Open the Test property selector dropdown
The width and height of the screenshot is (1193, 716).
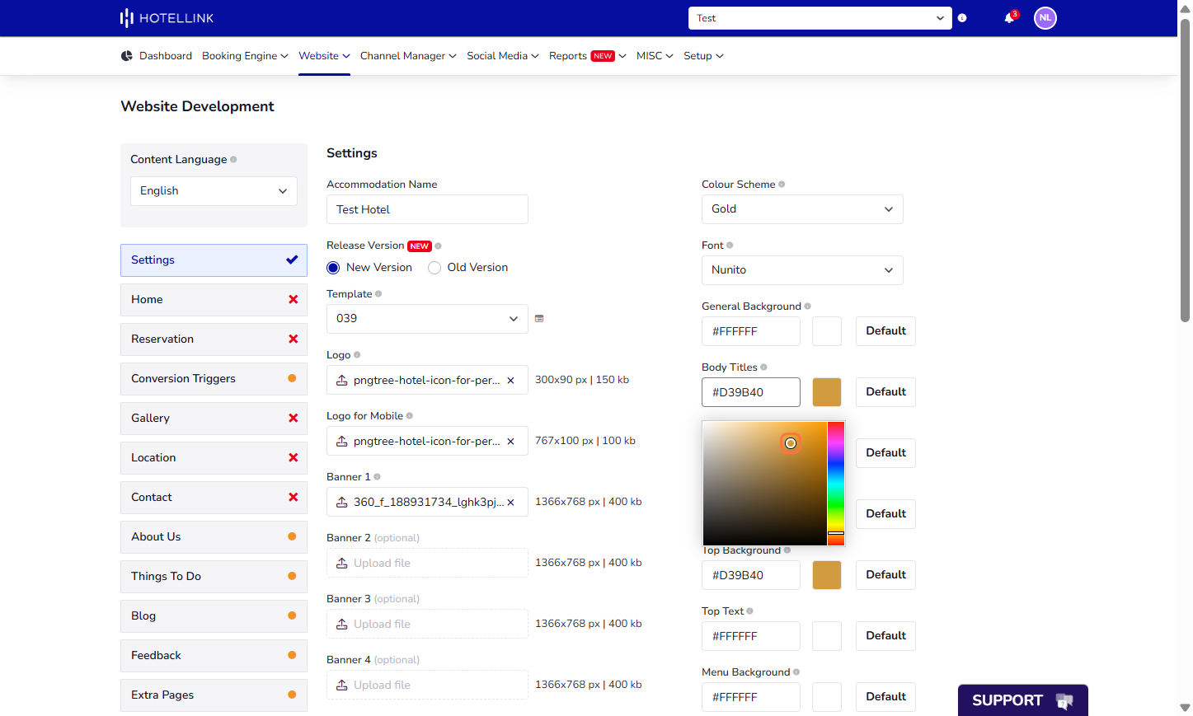point(820,18)
